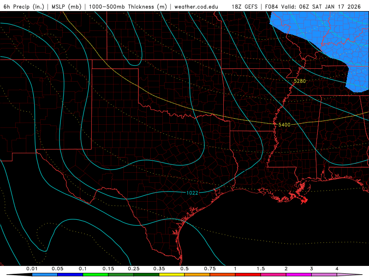The height and width of the screenshot is (277, 369).
Task: Select violet swatch between 3 and 4
Action: [x=324, y=275]
